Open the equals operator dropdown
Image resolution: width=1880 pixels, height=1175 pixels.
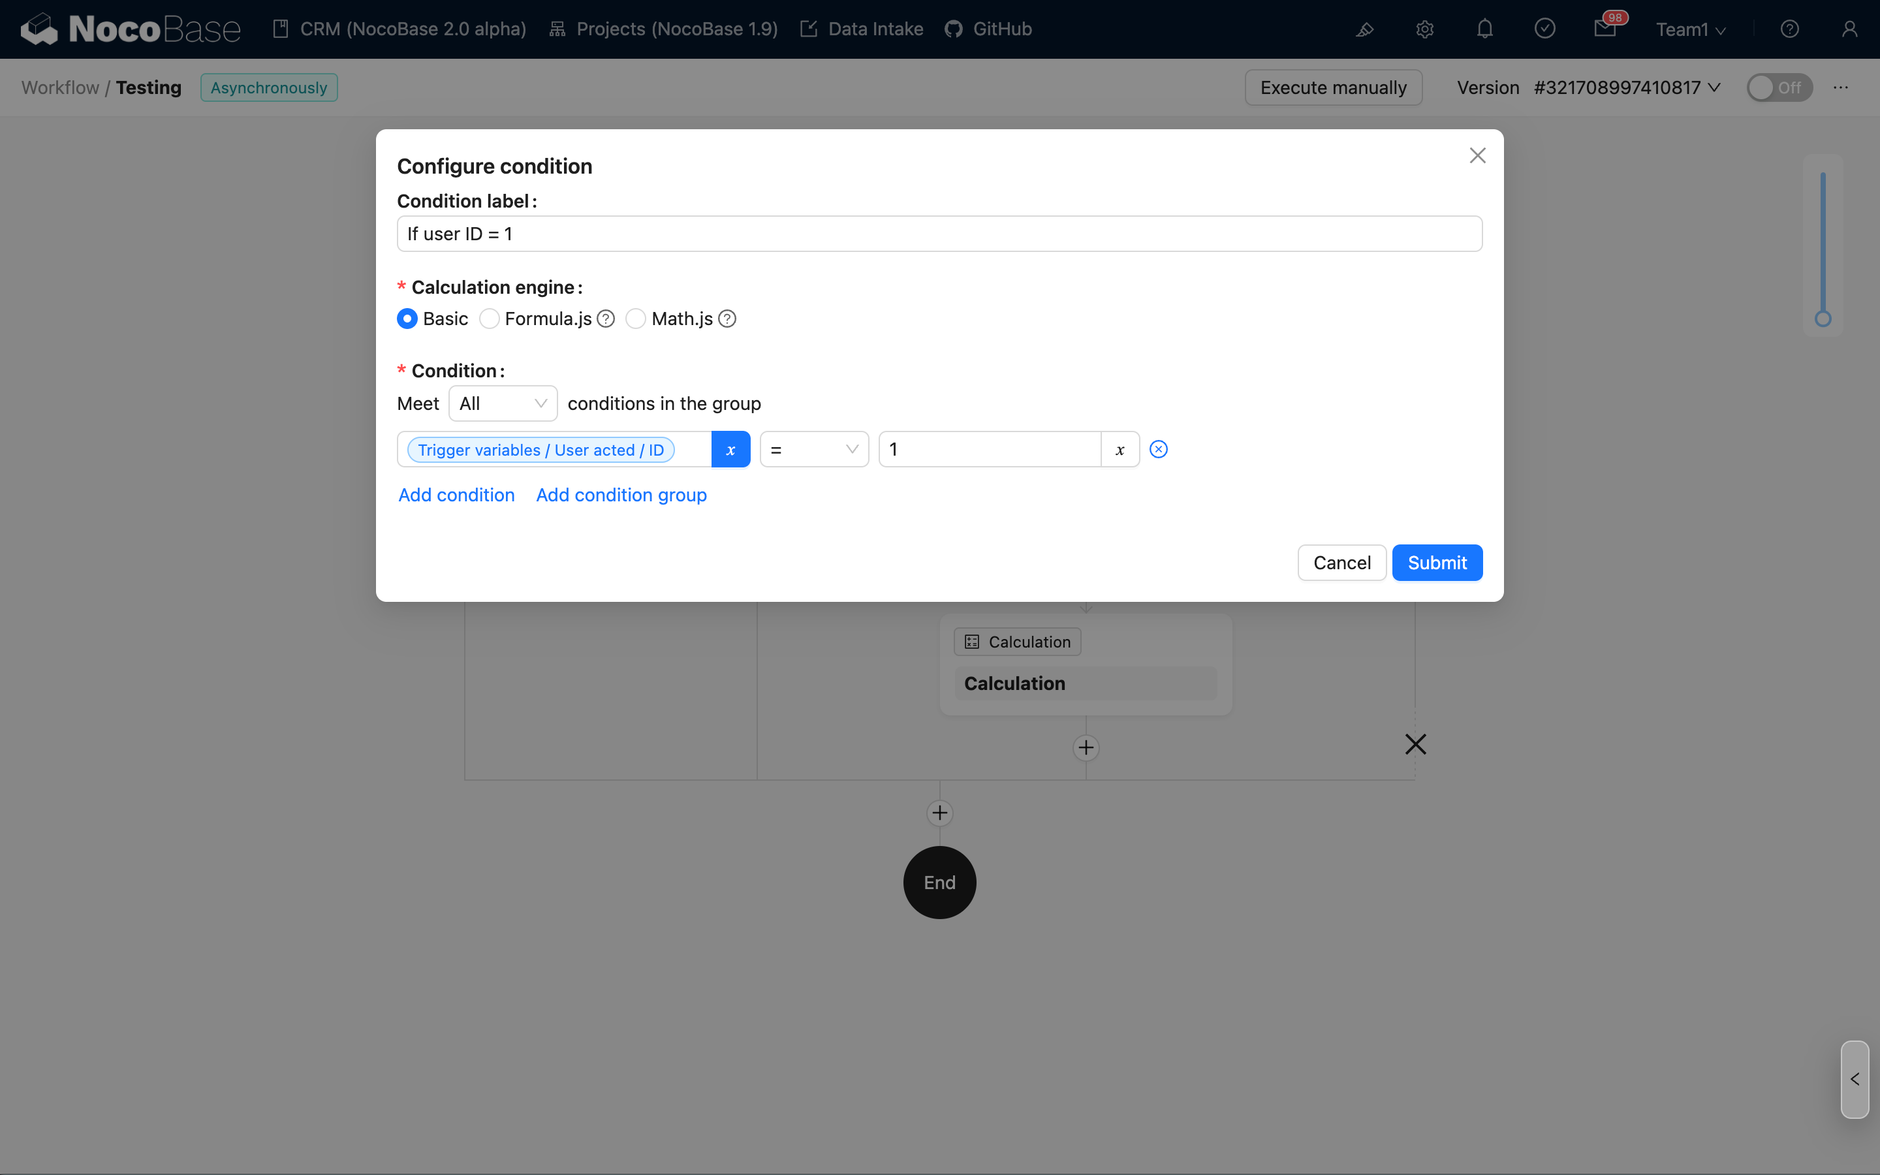click(x=813, y=450)
